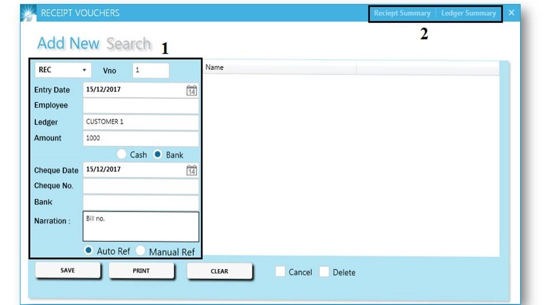
Task: Expand the REC voucher type dropdown
Action: [x=63, y=70]
